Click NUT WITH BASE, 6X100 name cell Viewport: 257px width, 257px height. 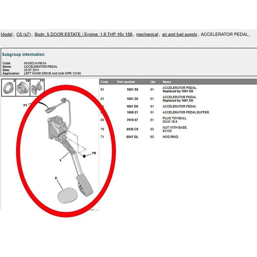[175, 129]
